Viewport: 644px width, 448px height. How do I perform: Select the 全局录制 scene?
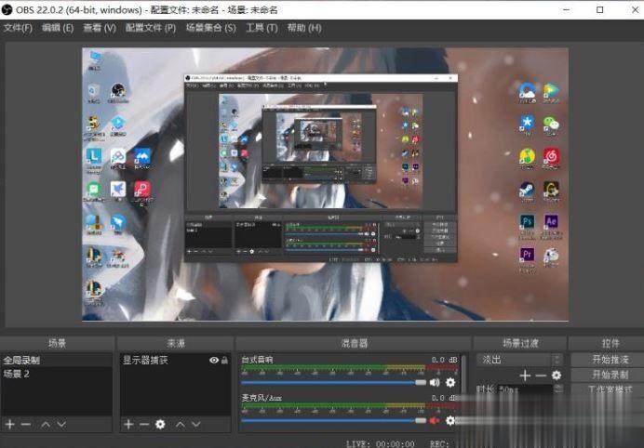click(56, 360)
